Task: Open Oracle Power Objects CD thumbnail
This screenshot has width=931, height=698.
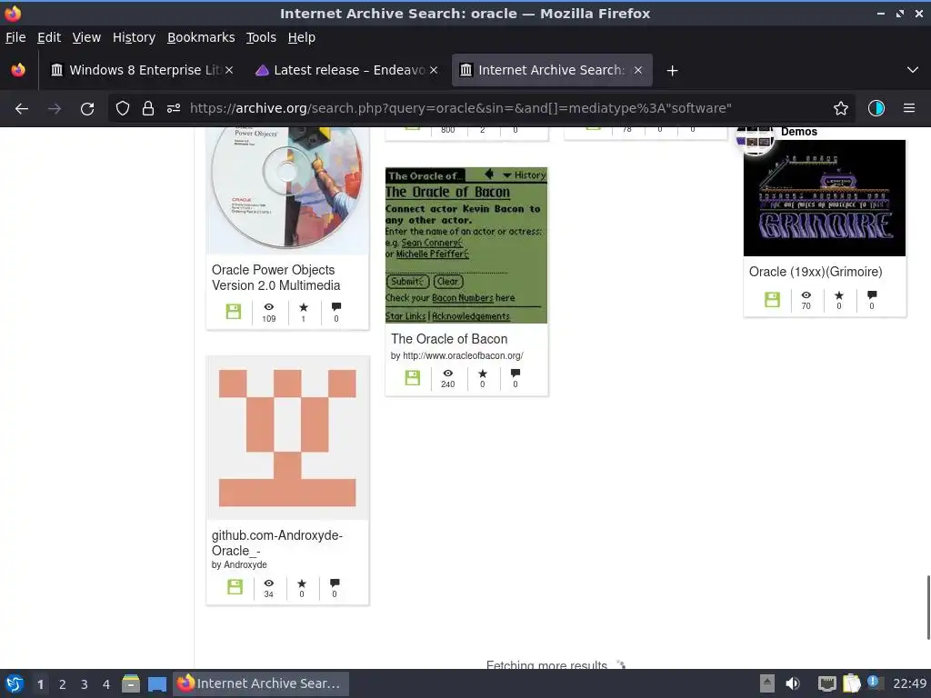Action: (287, 190)
